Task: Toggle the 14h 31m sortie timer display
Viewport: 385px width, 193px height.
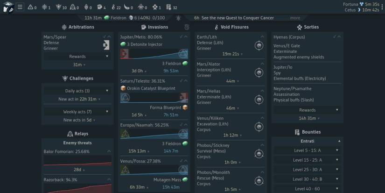Action: click(309, 118)
